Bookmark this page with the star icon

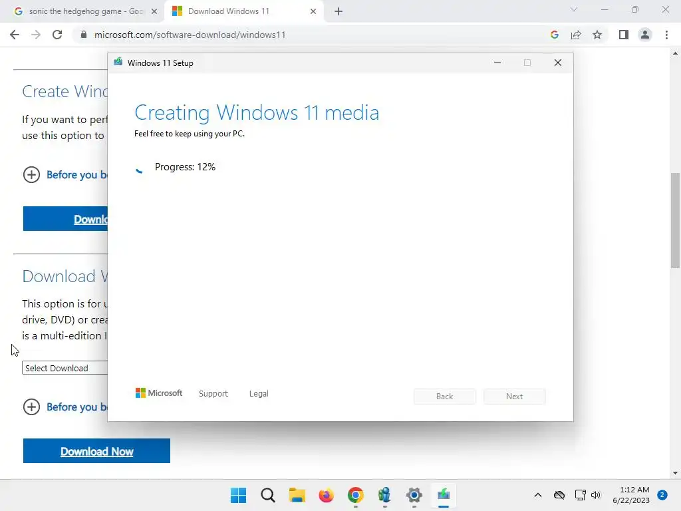point(597,35)
